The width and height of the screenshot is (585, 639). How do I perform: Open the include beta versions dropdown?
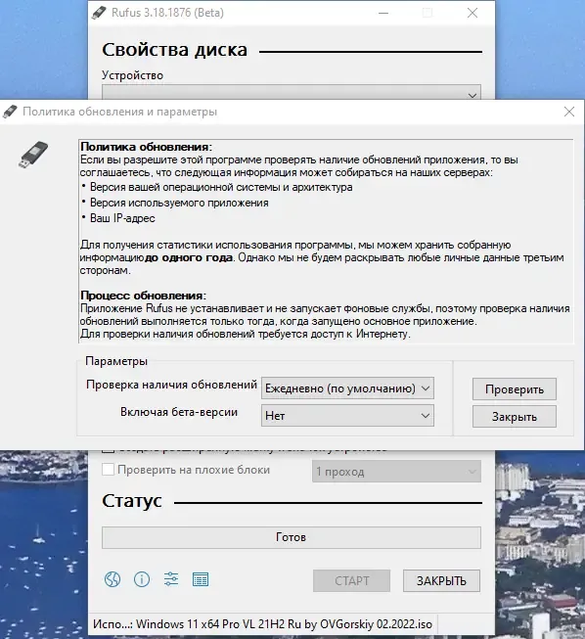click(x=347, y=416)
